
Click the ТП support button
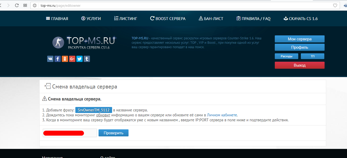pos(313,56)
